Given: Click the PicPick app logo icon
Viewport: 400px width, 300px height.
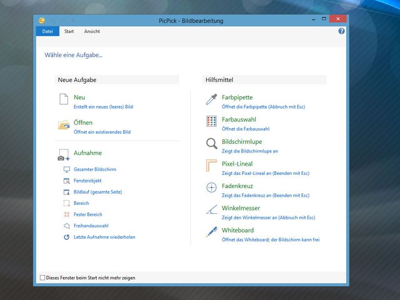Looking at the screenshot, I should click(x=42, y=21).
